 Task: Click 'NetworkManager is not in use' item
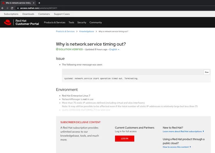78,99
